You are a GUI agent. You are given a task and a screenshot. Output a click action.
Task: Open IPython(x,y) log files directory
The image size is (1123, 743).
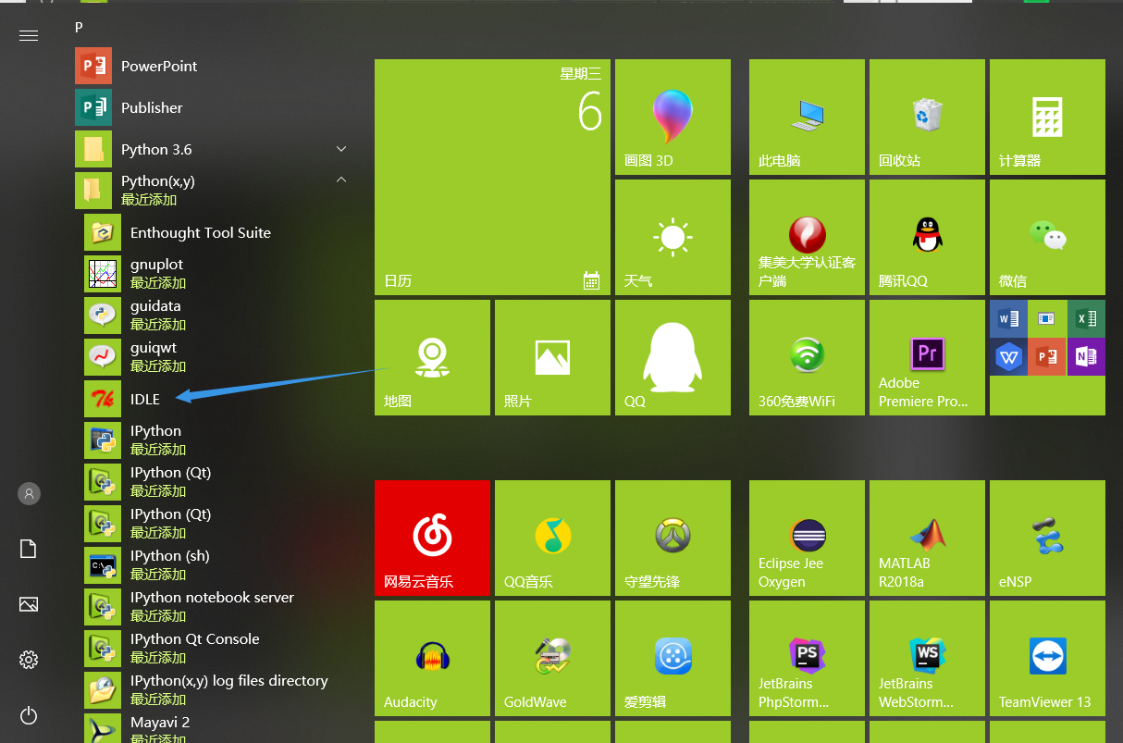[x=217, y=689]
